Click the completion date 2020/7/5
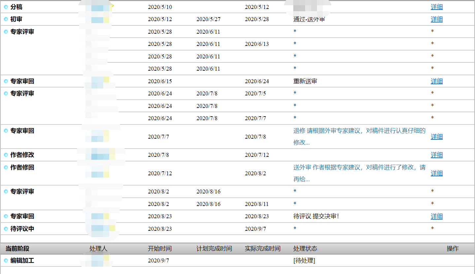 pos(255,93)
